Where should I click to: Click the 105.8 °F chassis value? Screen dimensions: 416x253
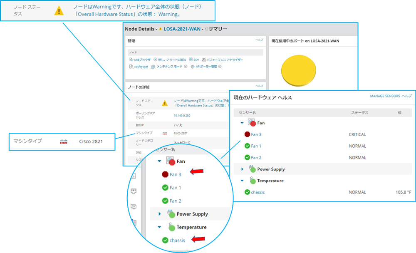point(403,192)
